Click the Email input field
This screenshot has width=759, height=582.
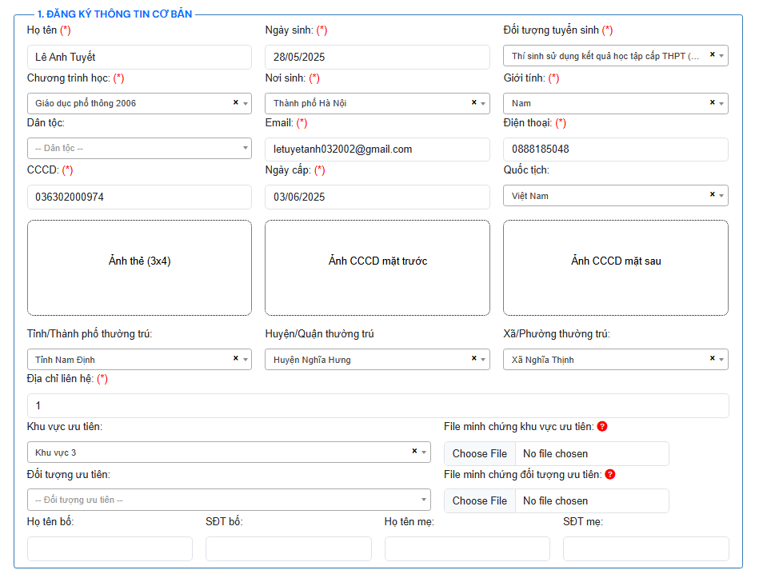[x=378, y=149]
